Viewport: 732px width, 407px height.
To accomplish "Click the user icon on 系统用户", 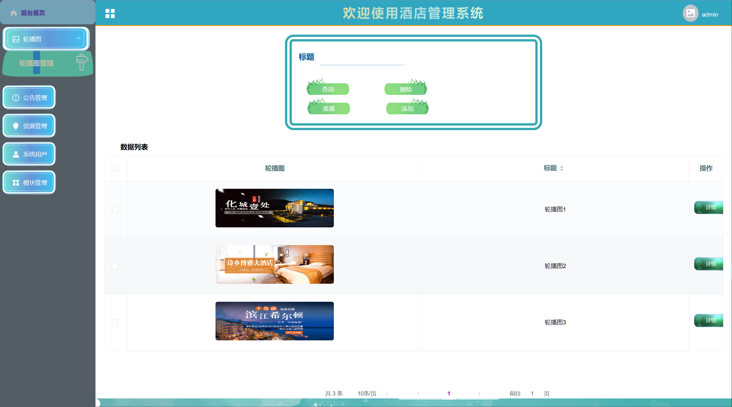I will coord(16,154).
